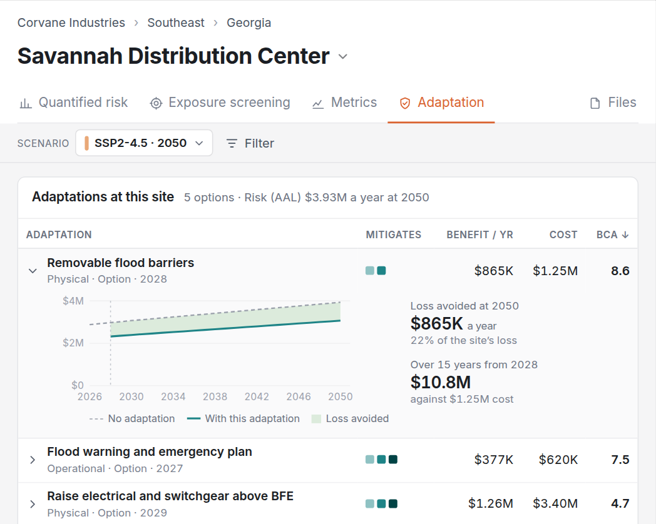This screenshot has width=656, height=524.
Task: Click the 4.7 BCA value
Action: click(x=620, y=503)
